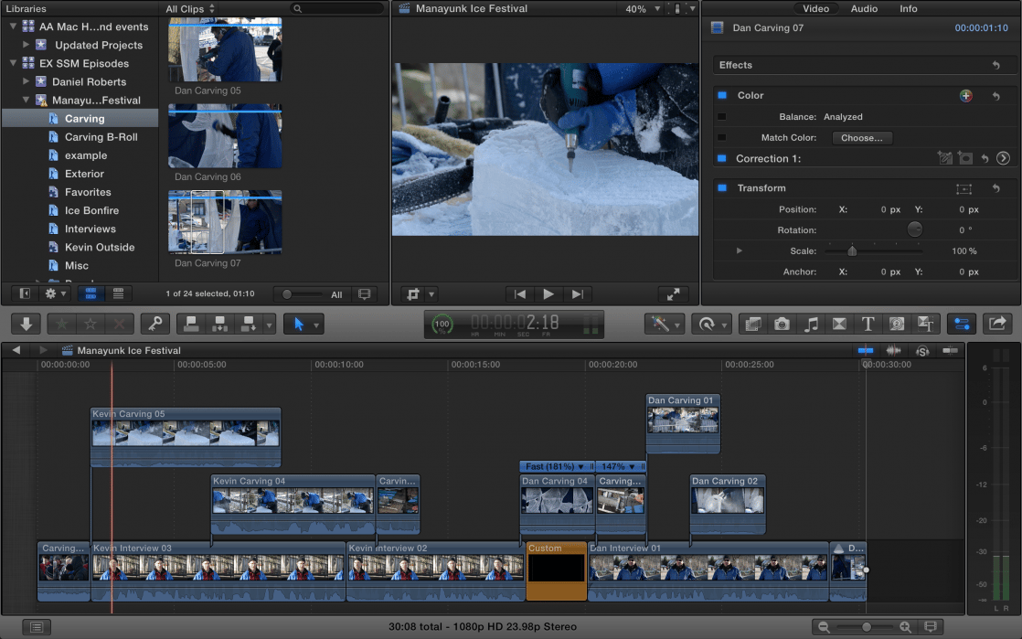Viewport: 1022px width, 639px height.
Task: Open the Photos browser
Action: (x=782, y=324)
